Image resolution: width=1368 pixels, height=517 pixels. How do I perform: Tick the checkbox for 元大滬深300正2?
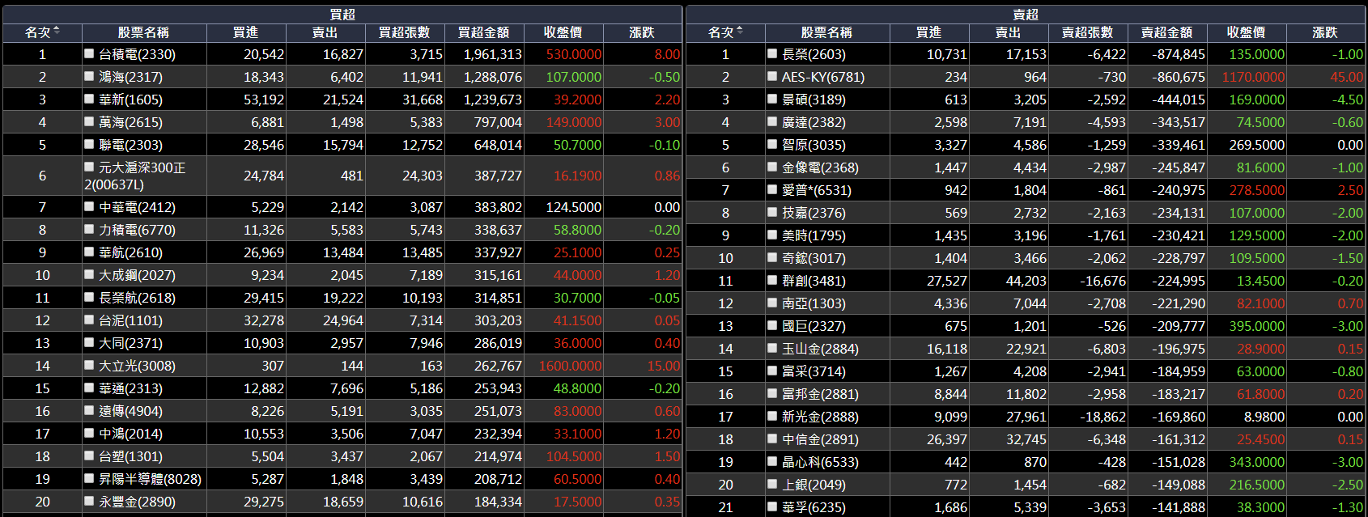[90, 167]
